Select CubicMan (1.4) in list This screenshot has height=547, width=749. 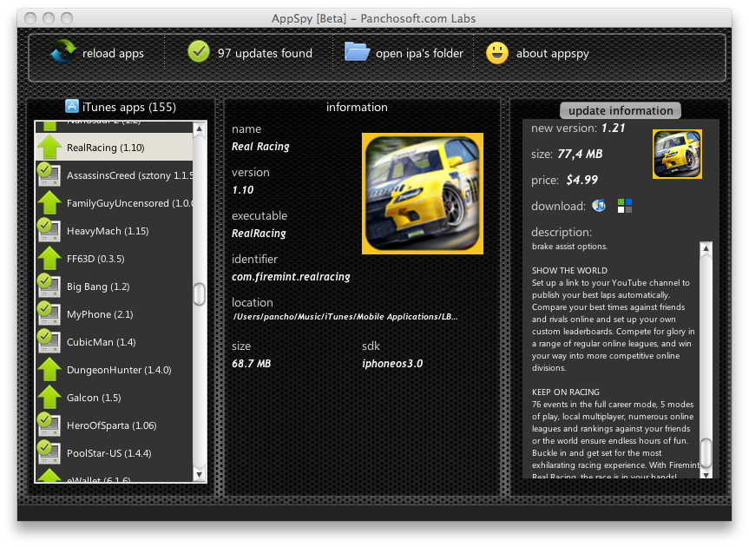tap(115, 341)
